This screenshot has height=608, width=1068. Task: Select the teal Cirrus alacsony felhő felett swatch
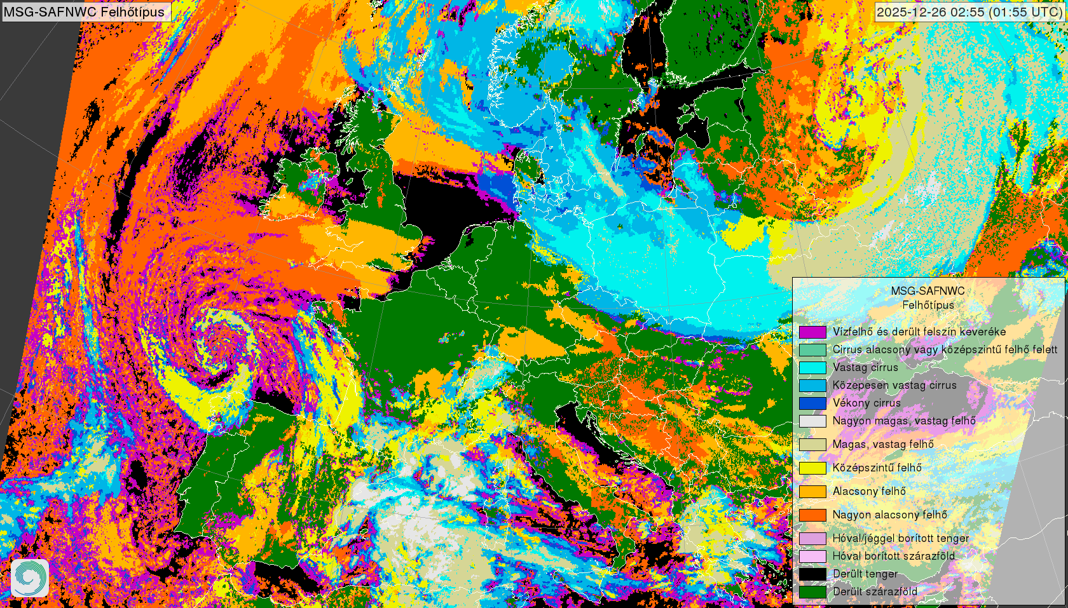coord(812,349)
